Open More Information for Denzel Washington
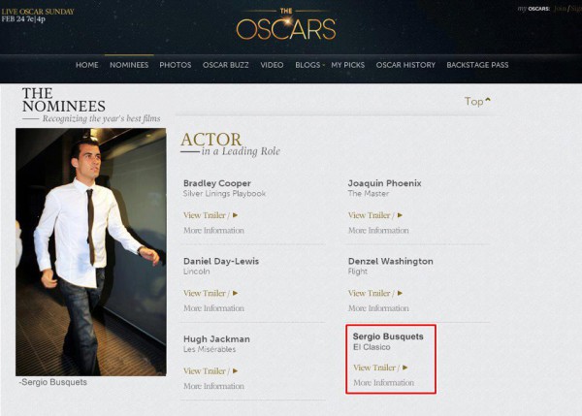 pos(378,308)
